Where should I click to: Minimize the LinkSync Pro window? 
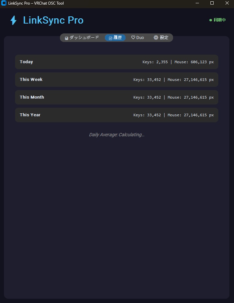197,3
